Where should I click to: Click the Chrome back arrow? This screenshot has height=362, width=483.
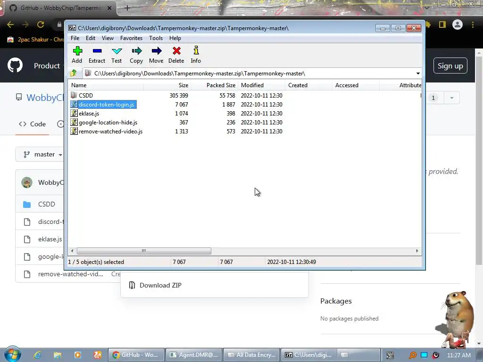pyautogui.click(x=10, y=25)
